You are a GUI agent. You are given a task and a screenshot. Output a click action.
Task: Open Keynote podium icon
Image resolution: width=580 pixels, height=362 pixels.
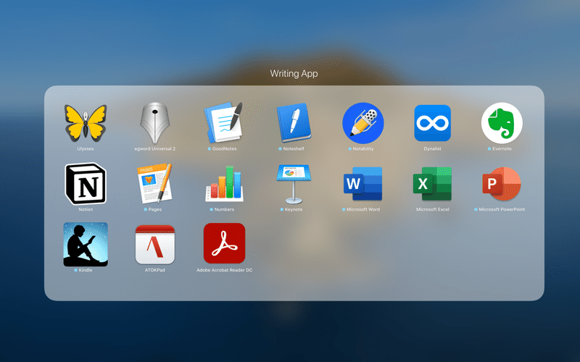(x=294, y=184)
